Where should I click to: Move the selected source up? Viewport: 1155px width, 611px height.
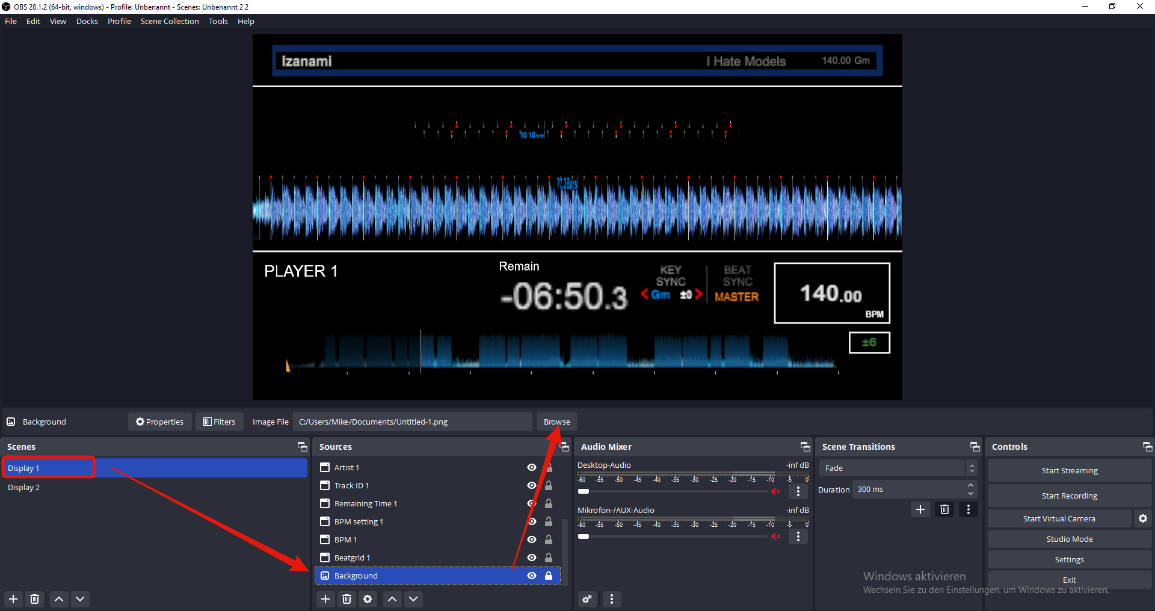[x=392, y=599]
